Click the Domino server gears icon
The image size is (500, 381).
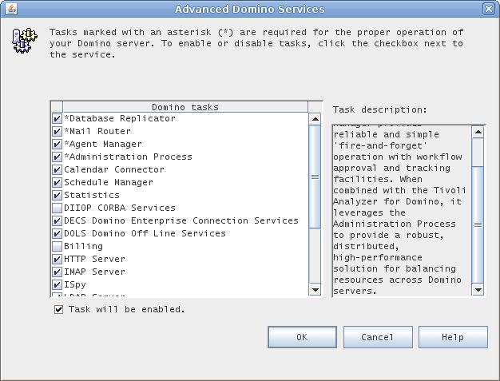[25, 40]
